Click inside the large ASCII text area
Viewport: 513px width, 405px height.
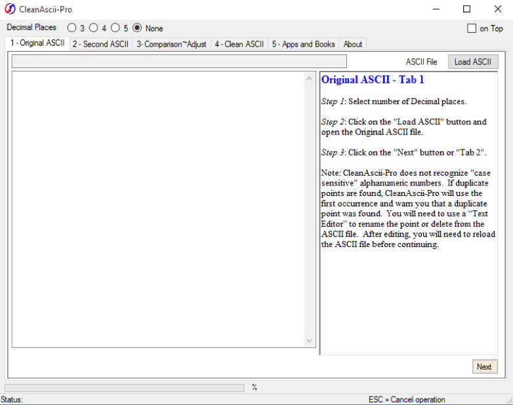pyautogui.click(x=157, y=210)
